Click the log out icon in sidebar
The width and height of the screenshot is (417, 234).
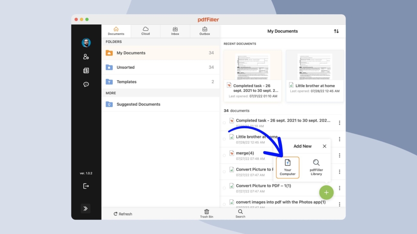coord(86,186)
